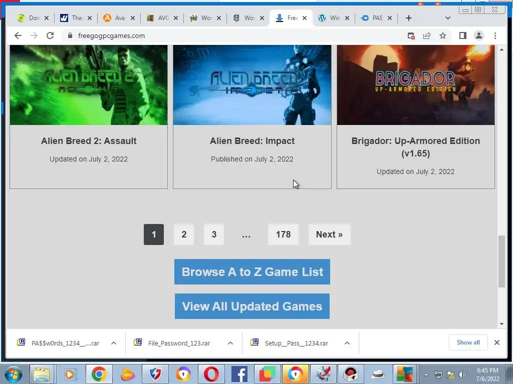The width and height of the screenshot is (513, 384).
Task: Close the downloads bar
Action: pyautogui.click(x=496, y=342)
